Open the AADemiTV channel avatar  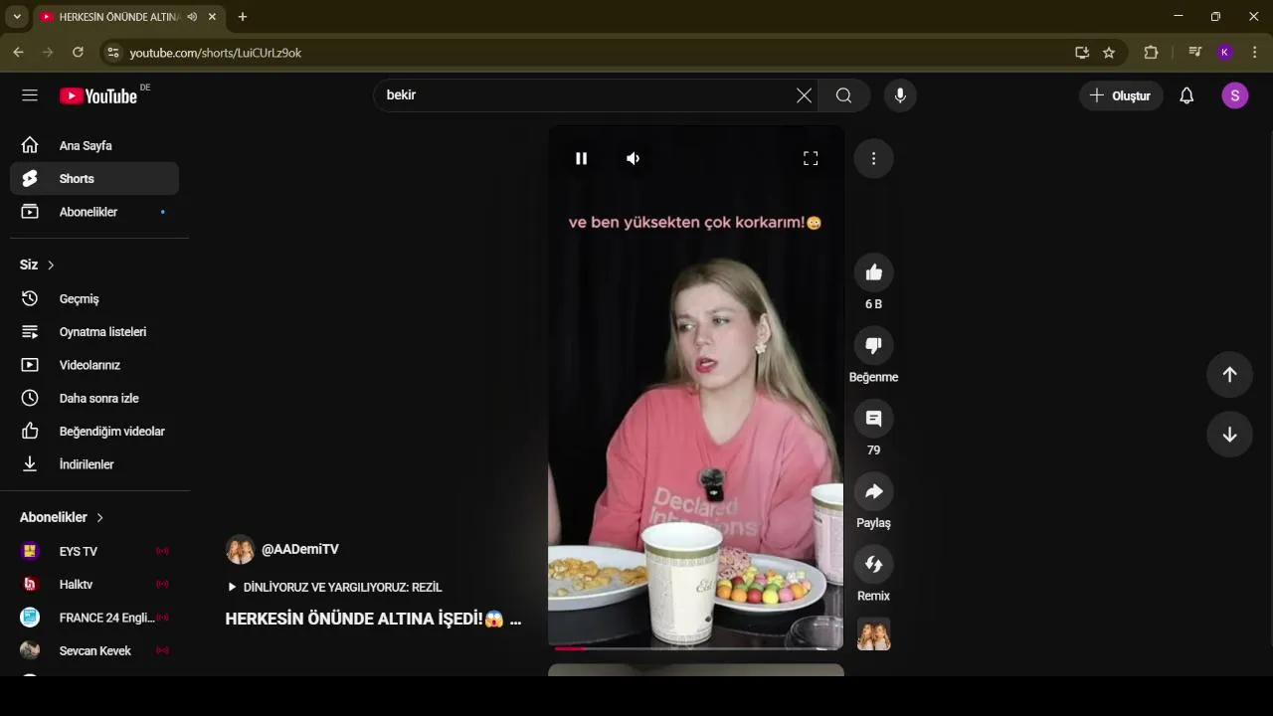coord(240,549)
